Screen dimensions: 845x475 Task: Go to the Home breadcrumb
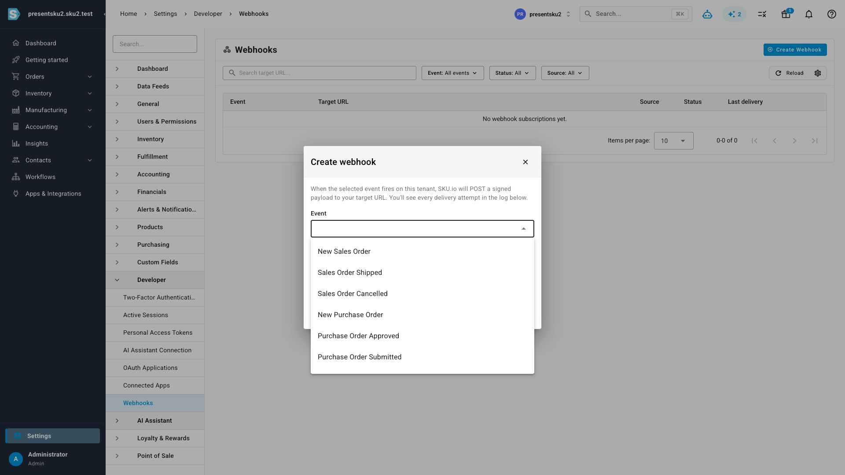click(129, 14)
